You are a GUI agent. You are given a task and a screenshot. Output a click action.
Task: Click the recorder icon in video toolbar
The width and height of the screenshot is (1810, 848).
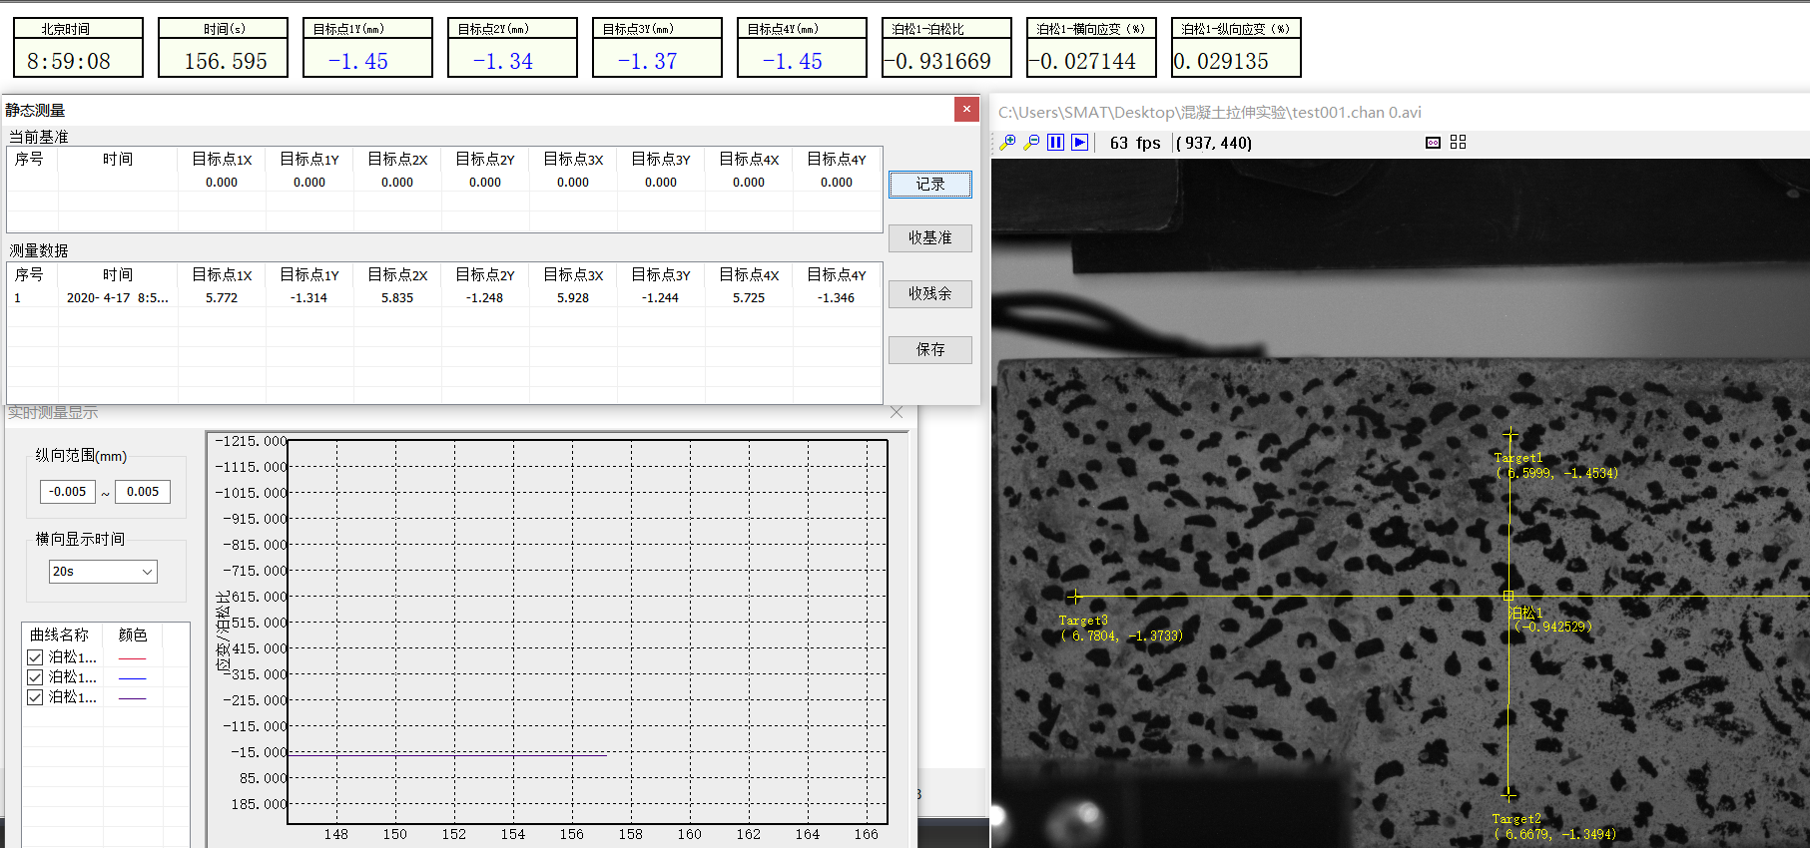coord(1433,143)
